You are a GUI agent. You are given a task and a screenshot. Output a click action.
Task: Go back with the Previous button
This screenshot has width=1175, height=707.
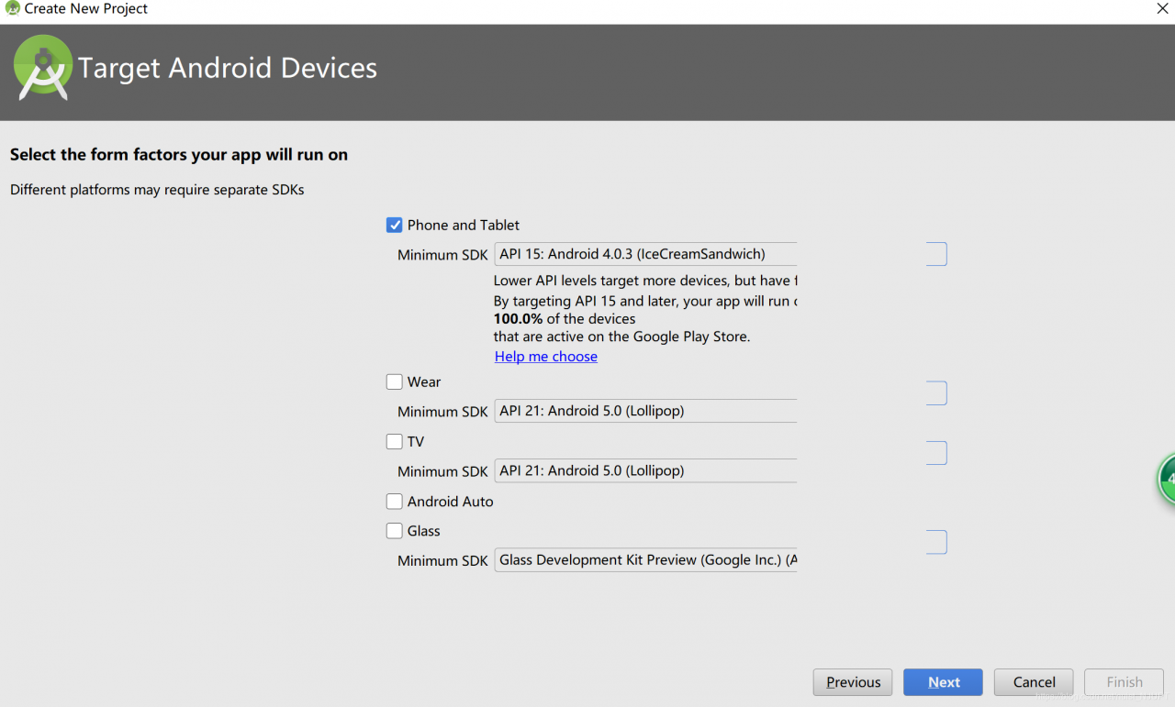(853, 681)
